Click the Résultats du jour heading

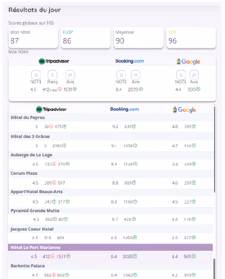tap(35, 10)
